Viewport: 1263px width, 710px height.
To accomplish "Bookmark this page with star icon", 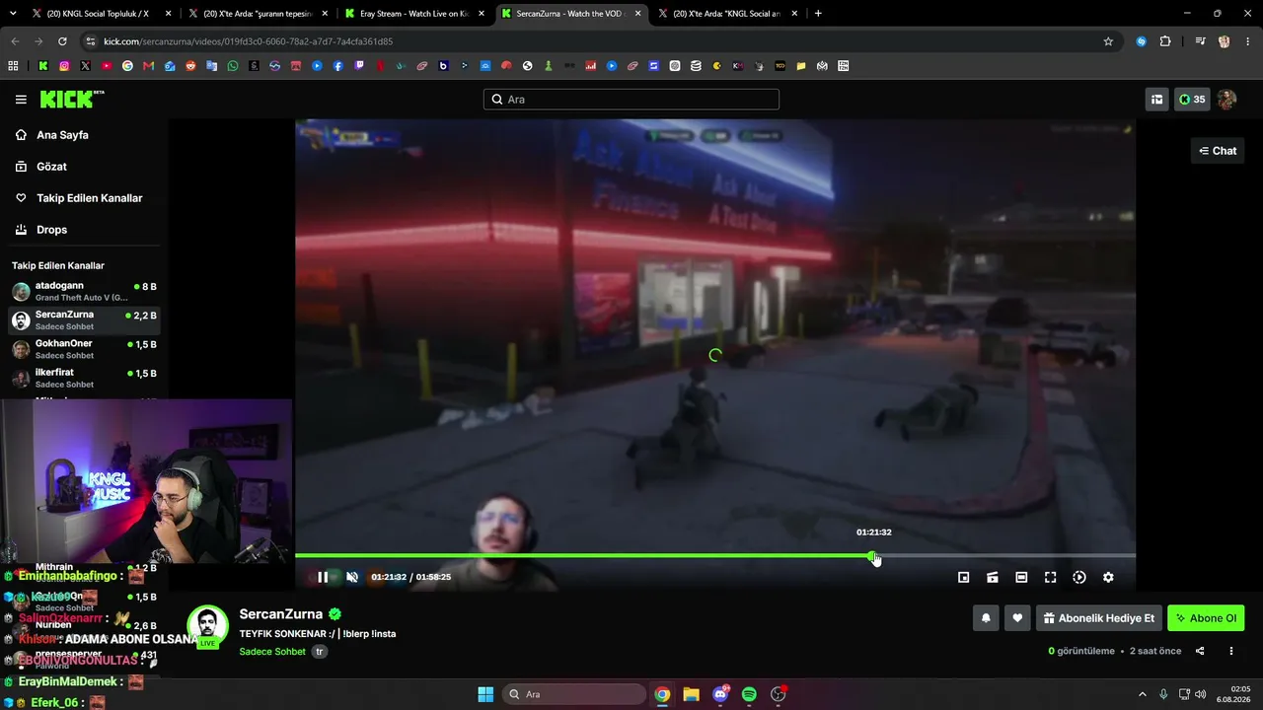I will [x=1108, y=41].
